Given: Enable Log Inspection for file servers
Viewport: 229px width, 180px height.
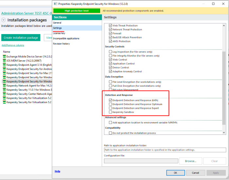Looking at the screenshot, I should 111,52.
